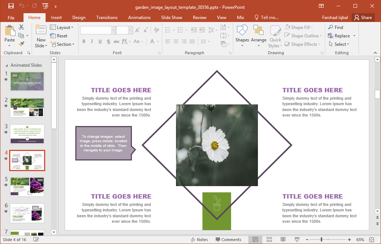This screenshot has width=381, height=244.
Task: Click the Cut scissors icon
Action: click(21, 27)
